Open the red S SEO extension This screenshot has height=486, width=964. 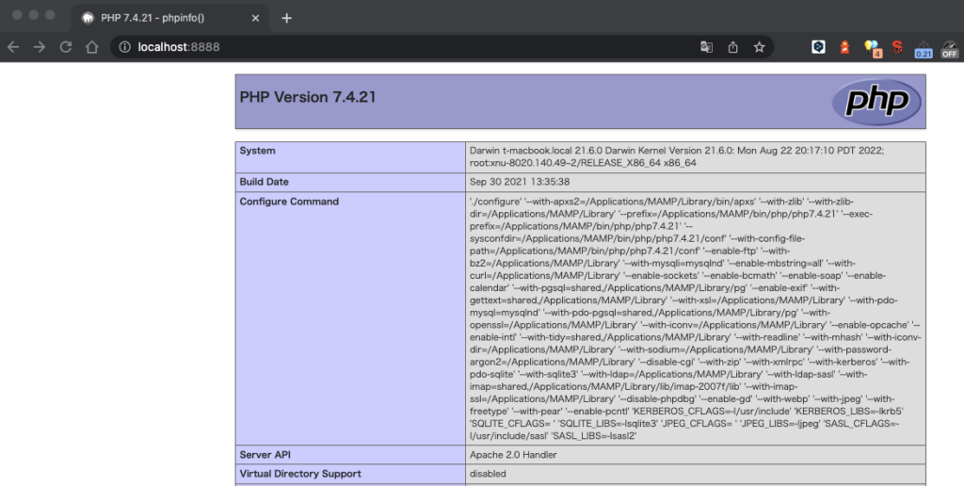[x=897, y=47]
